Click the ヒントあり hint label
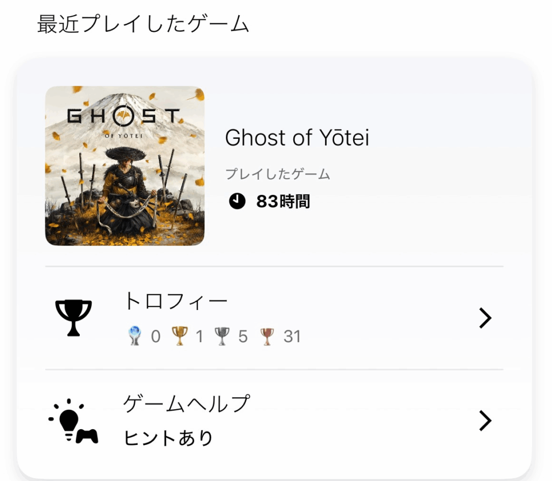Image resolution: width=552 pixels, height=481 pixels. point(168,438)
